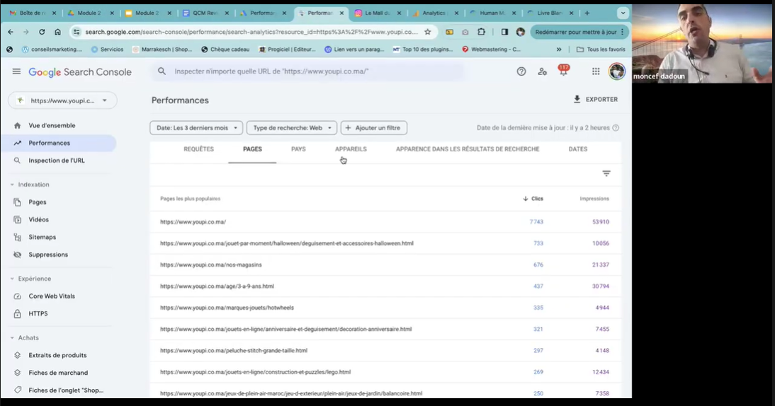
Task: Open the browser tab list dropdown arrow
Action: pos(623,13)
